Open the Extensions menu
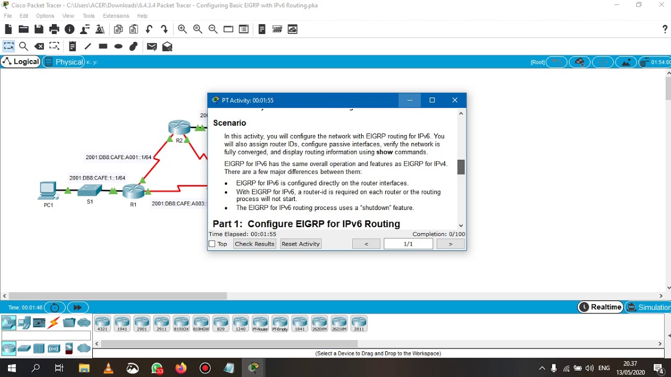Image resolution: width=671 pixels, height=377 pixels. click(116, 16)
